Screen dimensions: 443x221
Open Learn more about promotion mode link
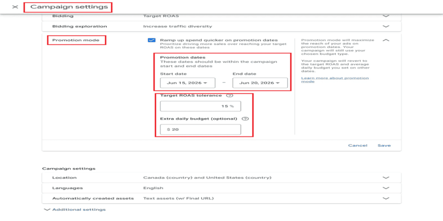click(335, 79)
